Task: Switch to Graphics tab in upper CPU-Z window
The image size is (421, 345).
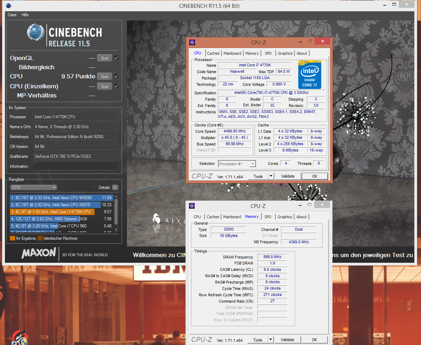Action: pyautogui.click(x=285, y=53)
